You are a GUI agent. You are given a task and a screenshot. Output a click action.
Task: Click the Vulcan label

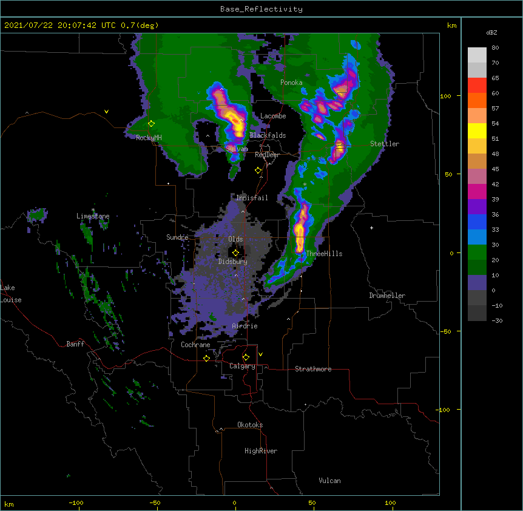329,481
